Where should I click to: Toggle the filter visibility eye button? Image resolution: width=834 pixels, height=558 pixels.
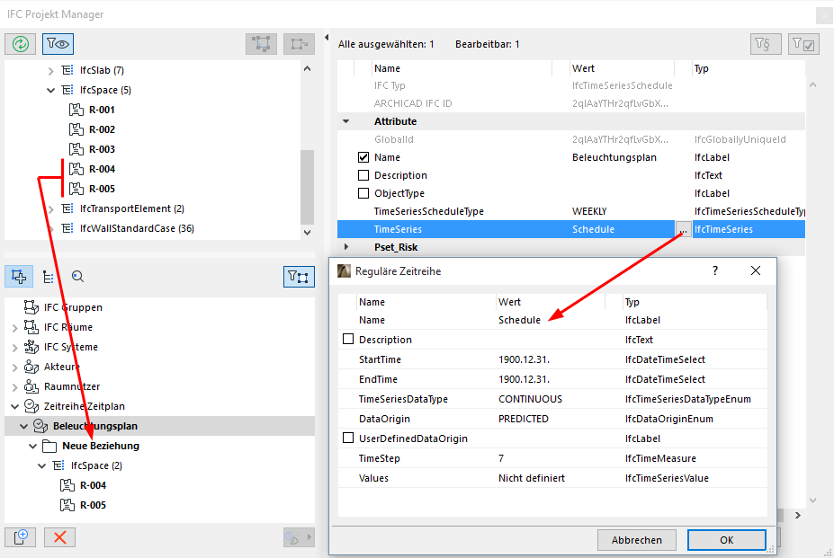(58, 43)
